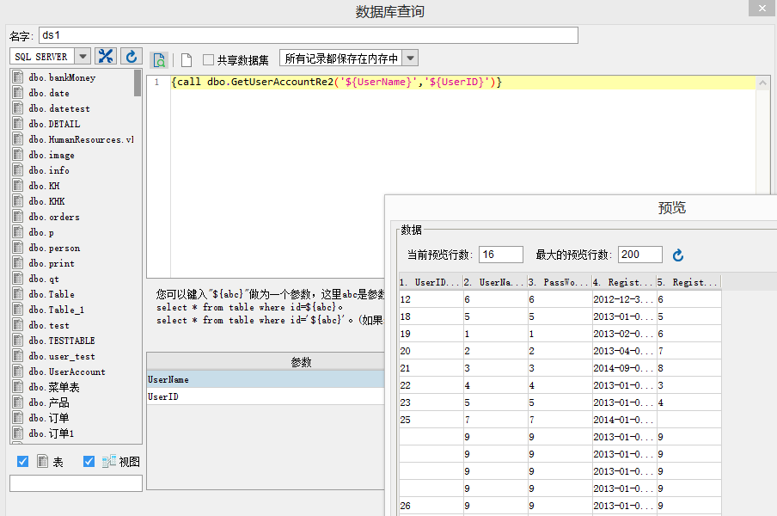Select dbo.TESTTABLE in the table list
The width and height of the screenshot is (777, 516).
[62, 340]
